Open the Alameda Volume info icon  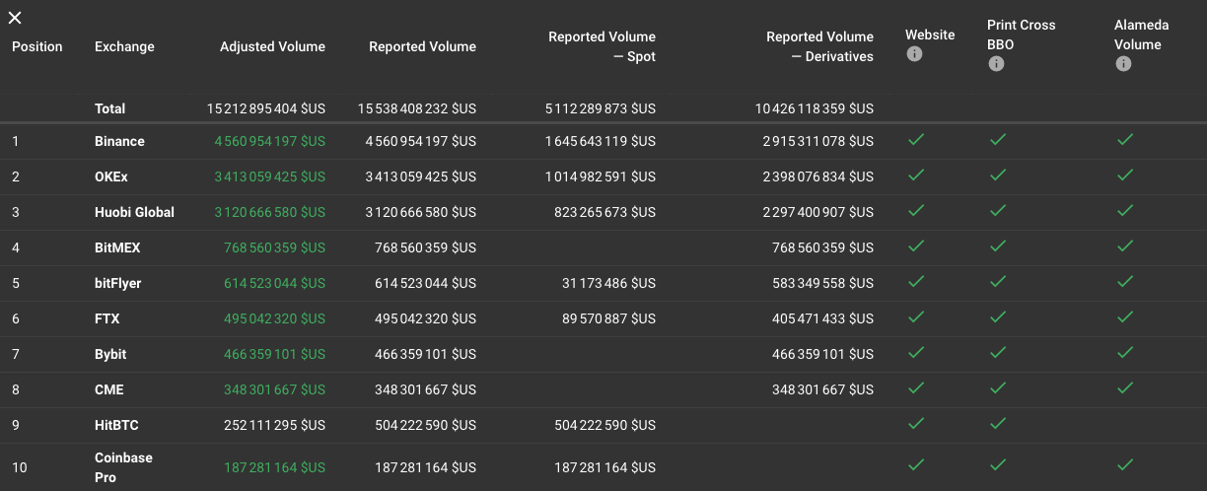(x=1123, y=64)
